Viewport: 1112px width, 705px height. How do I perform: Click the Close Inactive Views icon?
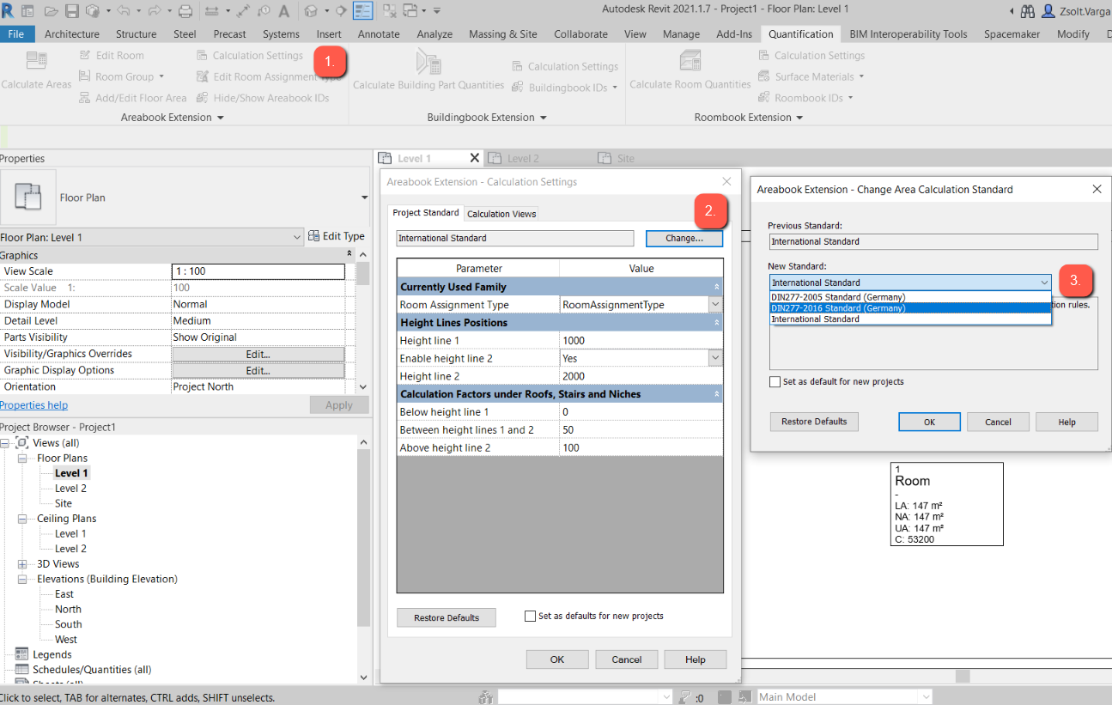click(x=390, y=11)
